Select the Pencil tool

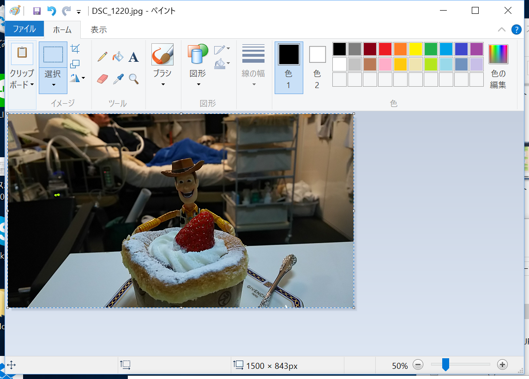(102, 57)
